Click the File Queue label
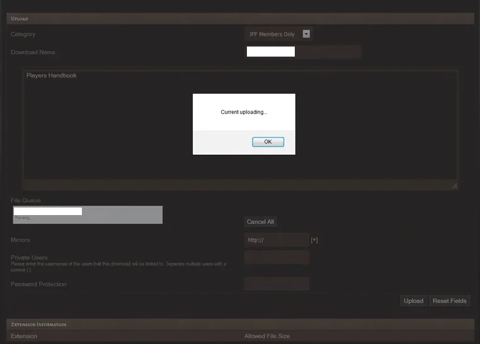The height and width of the screenshot is (344, 480). (x=26, y=200)
